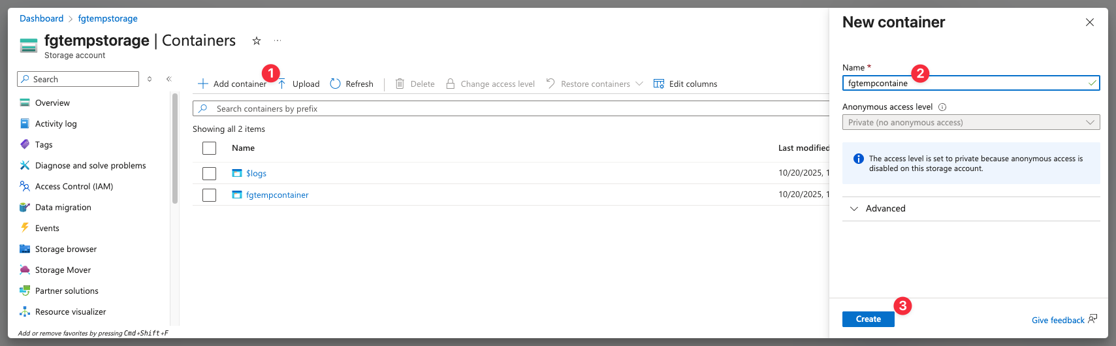Open Resource visualizer menu item
This screenshot has height=346, width=1116.
click(x=71, y=311)
